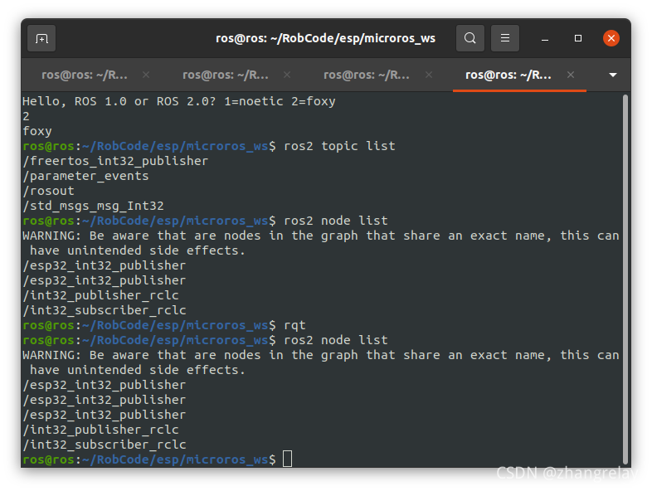
Task: Click the 'rqt' command text
Action: tap(294, 325)
